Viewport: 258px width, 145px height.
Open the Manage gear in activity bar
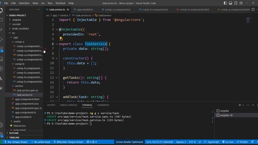[1, 135]
